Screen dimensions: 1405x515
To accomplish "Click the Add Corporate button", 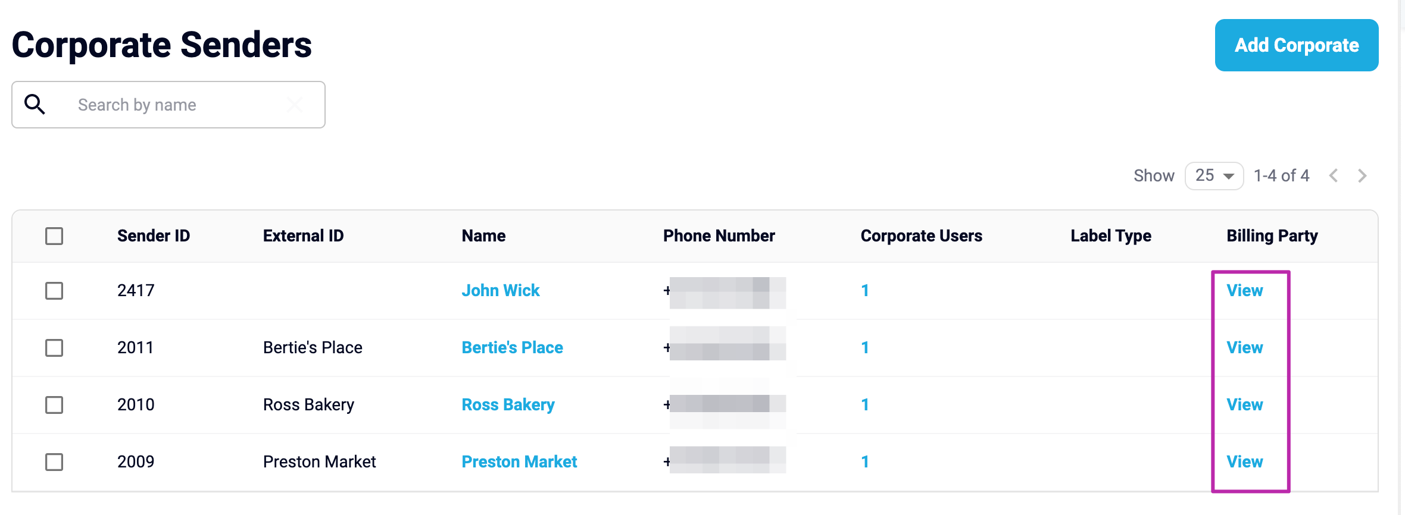I will (1296, 45).
